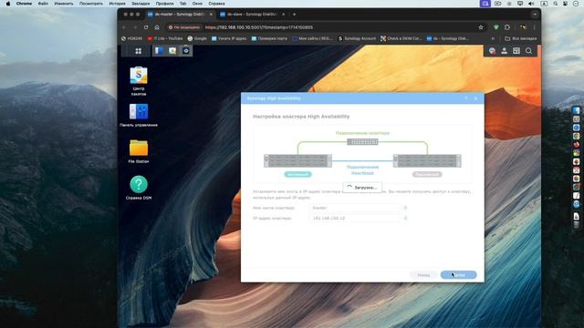Image resolution: width=584 pixels, height=328 pixels.
Task: Show info for cluster hostname field
Action: point(405,208)
